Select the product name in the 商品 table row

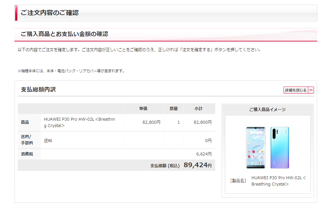pos(80,122)
